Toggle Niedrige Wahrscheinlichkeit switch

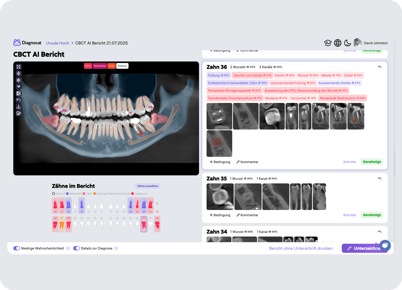click(x=17, y=248)
